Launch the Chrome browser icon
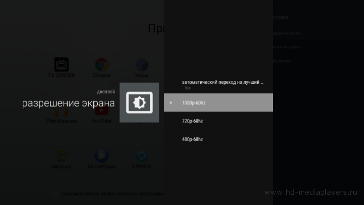The height and width of the screenshot is (205, 364). (x=101, y=64)
